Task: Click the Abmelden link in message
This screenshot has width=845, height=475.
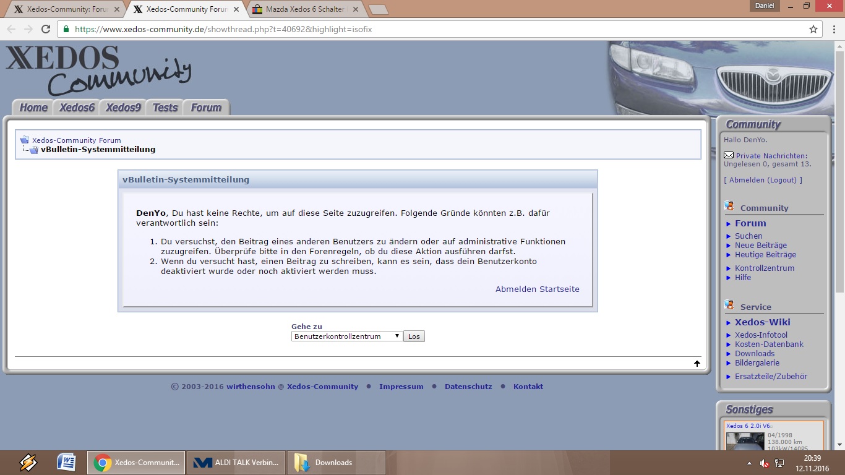Action: (515, 289)
